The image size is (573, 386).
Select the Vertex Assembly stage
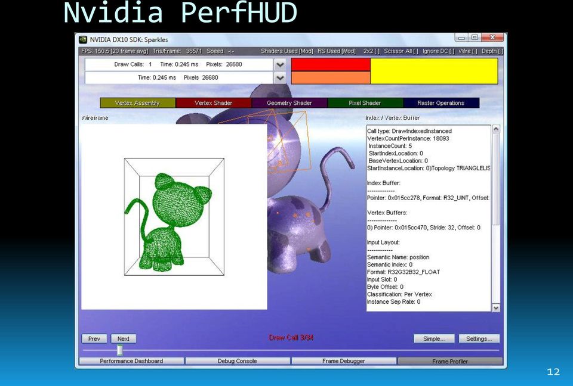(137, 103)
